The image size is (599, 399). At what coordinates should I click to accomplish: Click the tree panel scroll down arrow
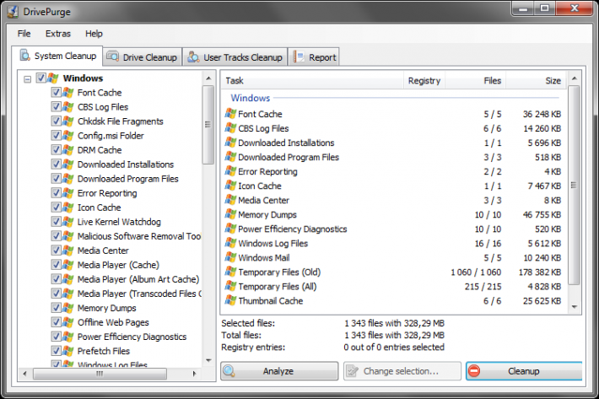208,360
